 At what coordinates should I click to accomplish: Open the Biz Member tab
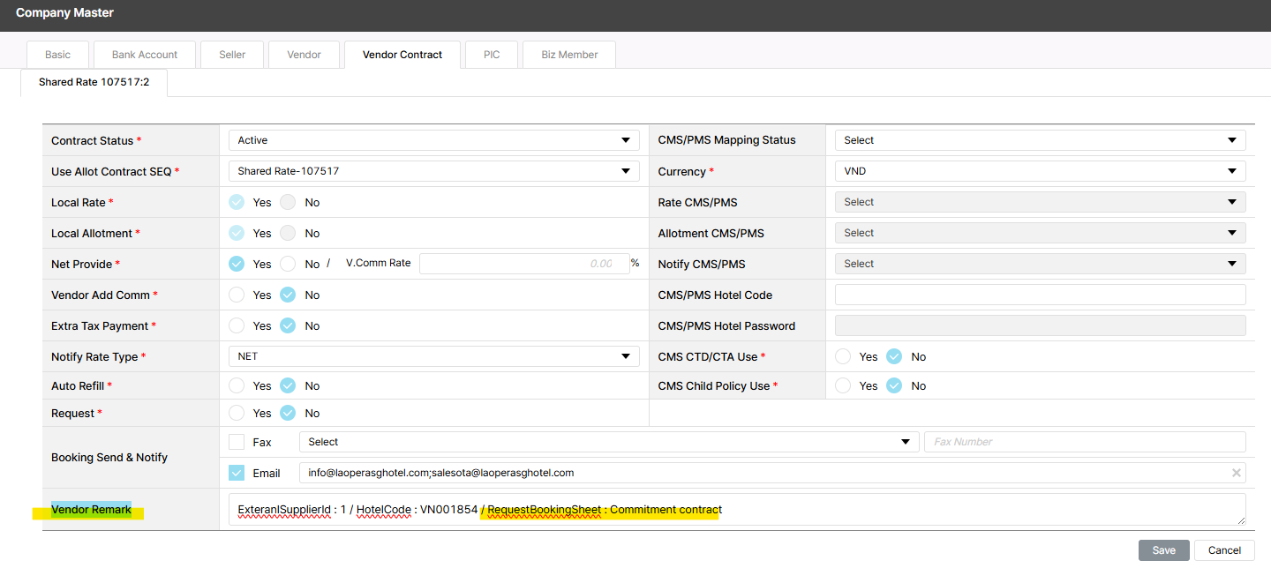(569, 55)
